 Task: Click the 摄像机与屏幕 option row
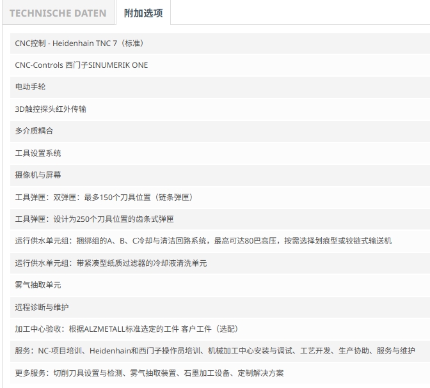point(220,175)
